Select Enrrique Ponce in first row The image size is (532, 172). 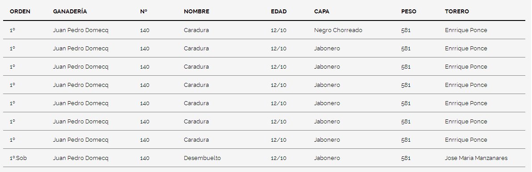tap(466, 30)
